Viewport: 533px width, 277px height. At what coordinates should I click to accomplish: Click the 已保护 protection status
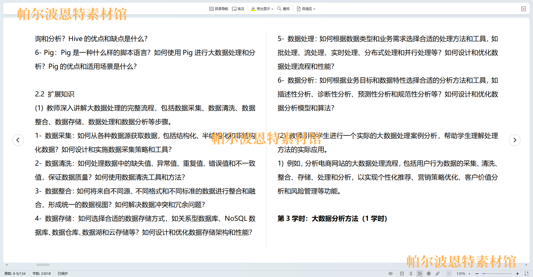[63, 273]
